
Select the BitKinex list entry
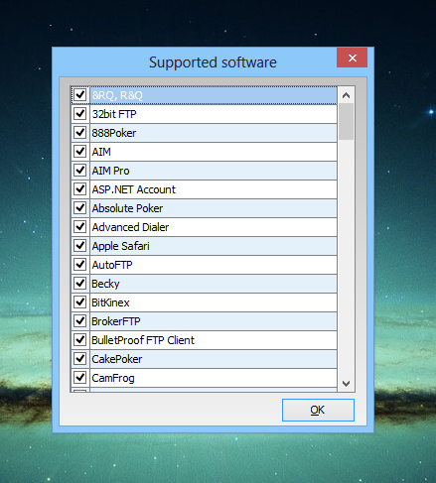pos(214,302)
